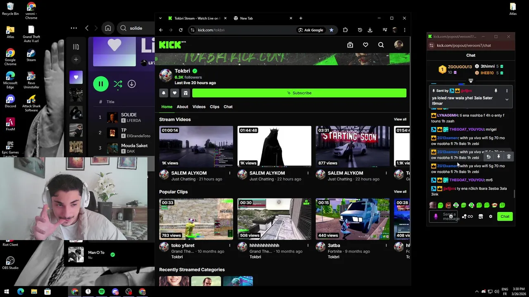Open the 01:44:48 stream video thumbnail
Viewport: 529px width, 297px height.
tap(274, 146)
